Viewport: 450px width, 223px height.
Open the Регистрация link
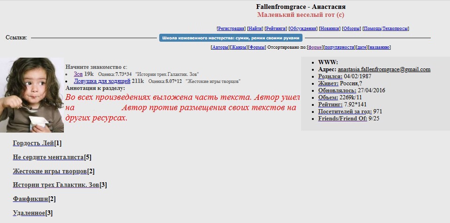pyautogui.click(x=231, y=29)
